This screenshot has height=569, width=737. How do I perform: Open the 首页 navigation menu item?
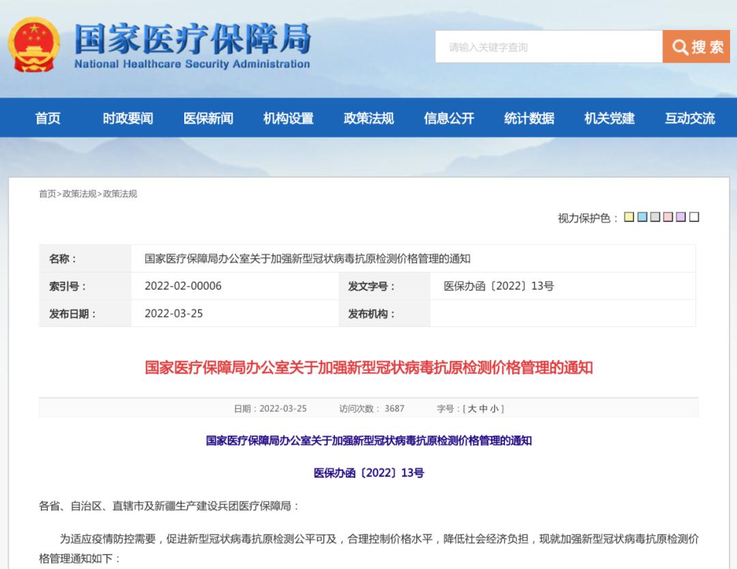click(x=46, y=118)
